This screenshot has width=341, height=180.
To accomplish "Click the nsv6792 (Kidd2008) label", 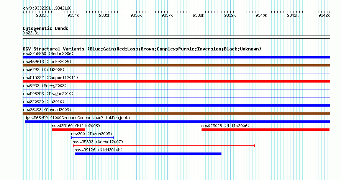I will (x=44, y=70).
